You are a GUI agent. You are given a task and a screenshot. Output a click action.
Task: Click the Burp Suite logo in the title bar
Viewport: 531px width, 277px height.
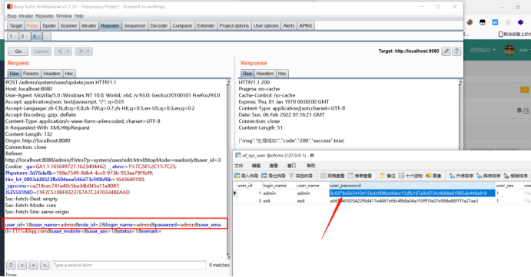(x=10, y=6)
